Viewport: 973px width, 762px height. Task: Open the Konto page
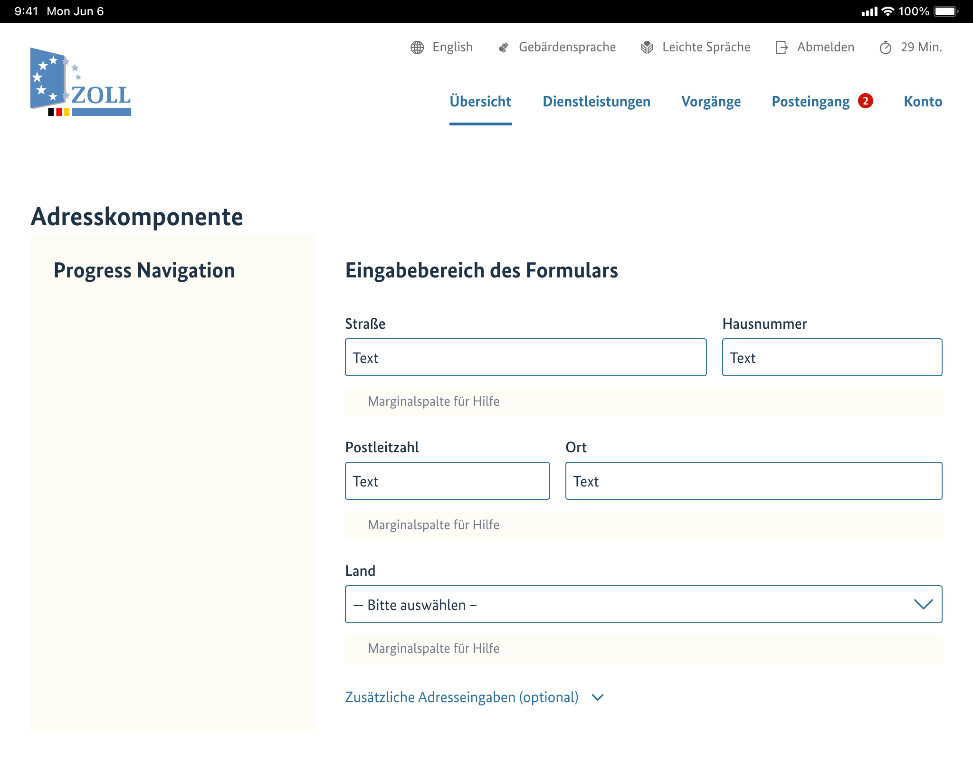pyautogui.click(x=922, y=101)
